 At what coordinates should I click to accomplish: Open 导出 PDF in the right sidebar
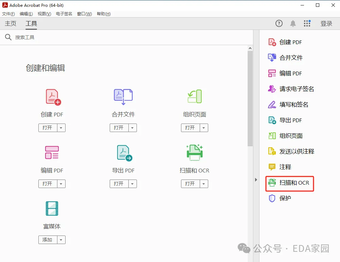point(285,120)
